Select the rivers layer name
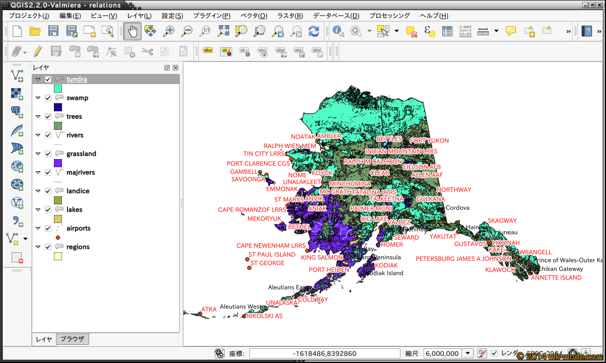Viewport: 606px width, 363px height. pos(75,135)
